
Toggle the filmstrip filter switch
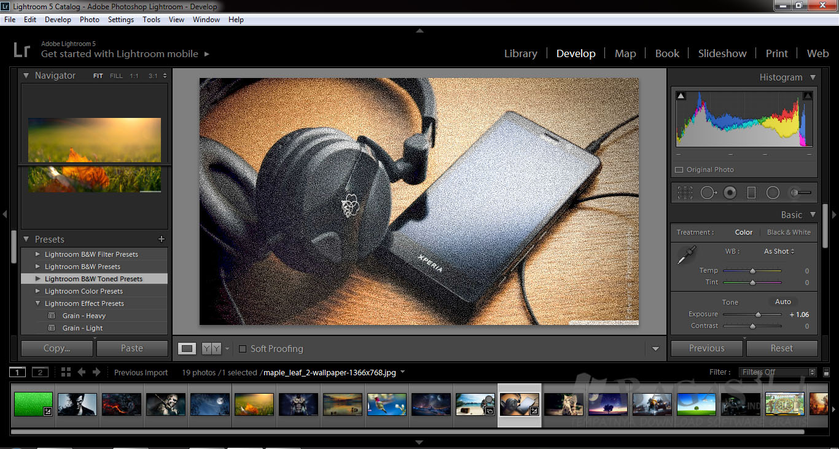tap(827, 372)
